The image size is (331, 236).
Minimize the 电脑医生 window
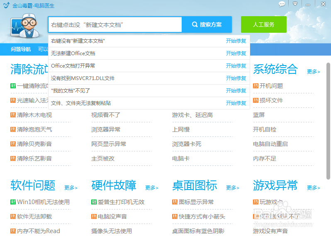pyautogui.click(x=308, y=4)
